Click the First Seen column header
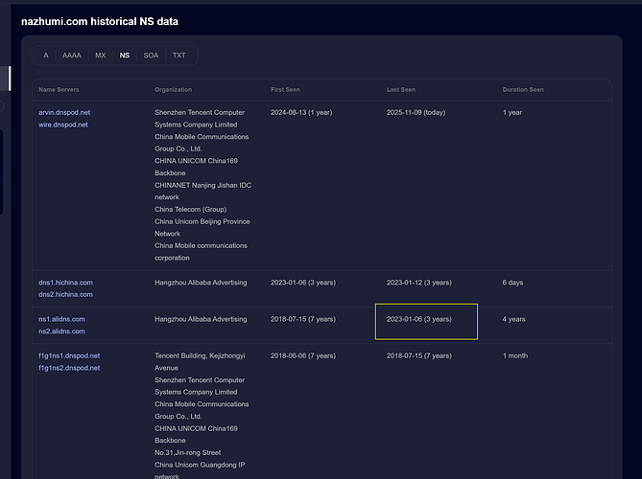This screenshot has height=479, width=642. pyautogui.click(x=285, y=89)
